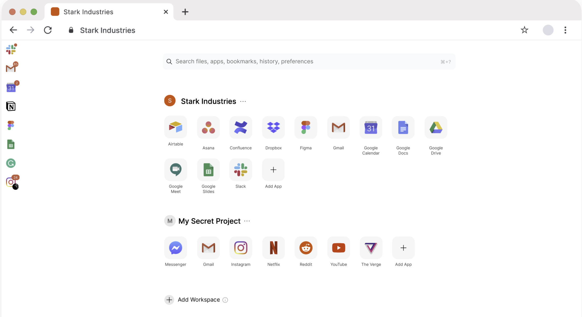Click the Stark Industries workspace avatar
The image size is (582, 317).
(170, 101)
